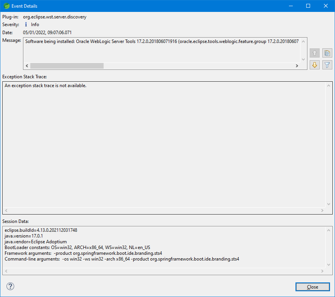Click the Stack Trace scroll left arrow

(6, 210)
